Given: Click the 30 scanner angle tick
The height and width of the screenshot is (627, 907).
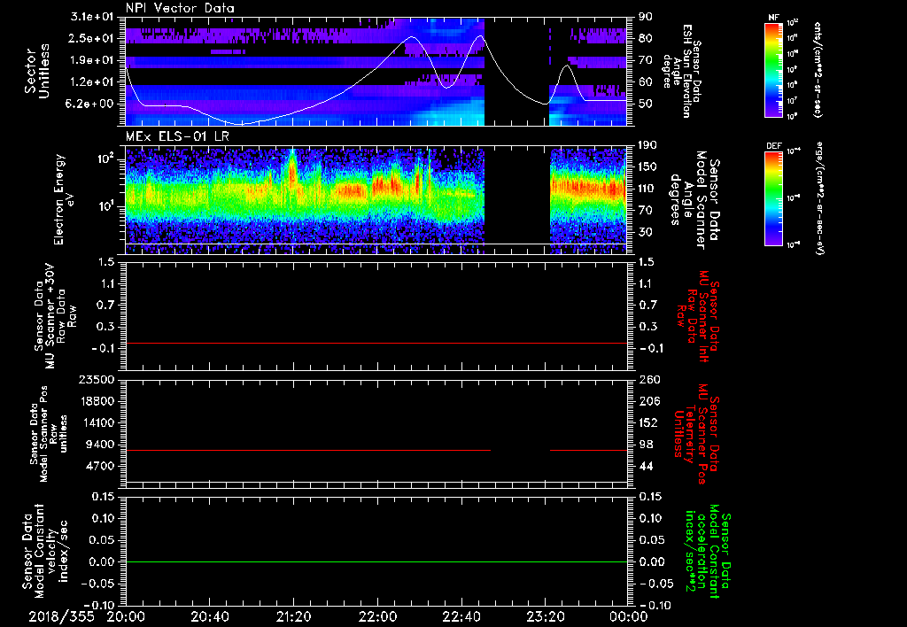Looking at the screenshot, I should pyautogui.click(x=645, y=232).
